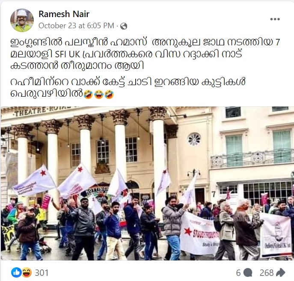
Task: Click the blue Like reaction icon
Action: coord(16,272)
